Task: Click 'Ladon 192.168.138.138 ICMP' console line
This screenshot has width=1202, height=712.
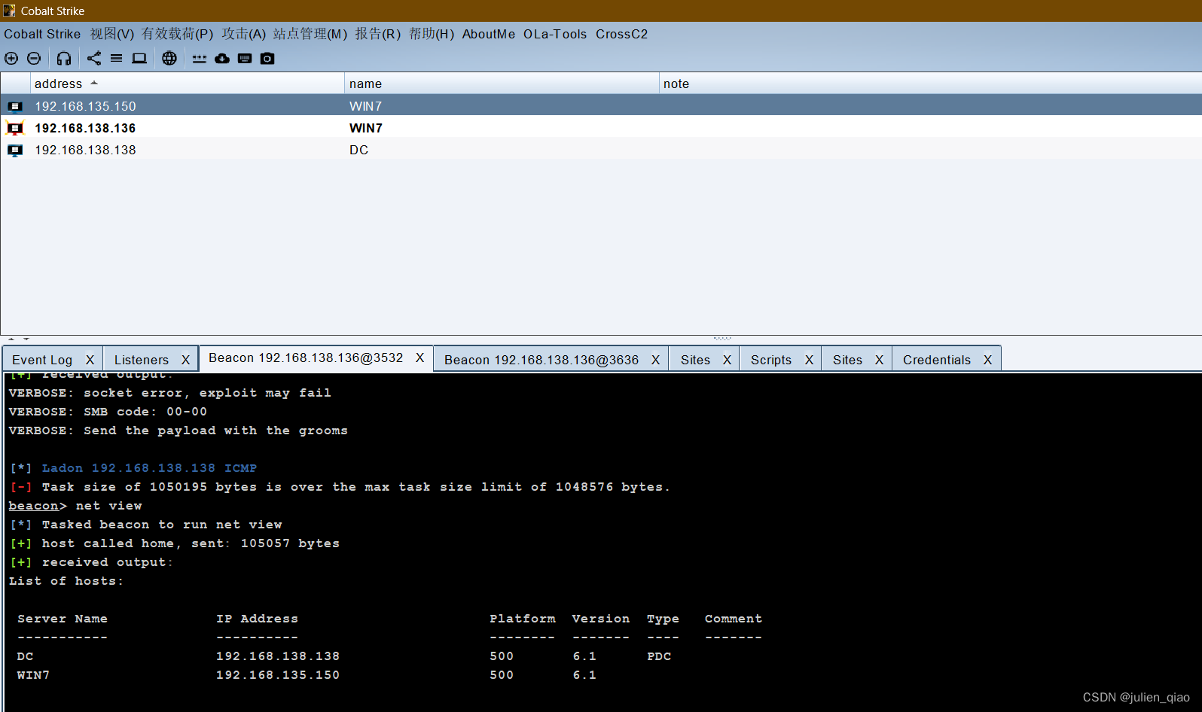Action: click(149, 468)
